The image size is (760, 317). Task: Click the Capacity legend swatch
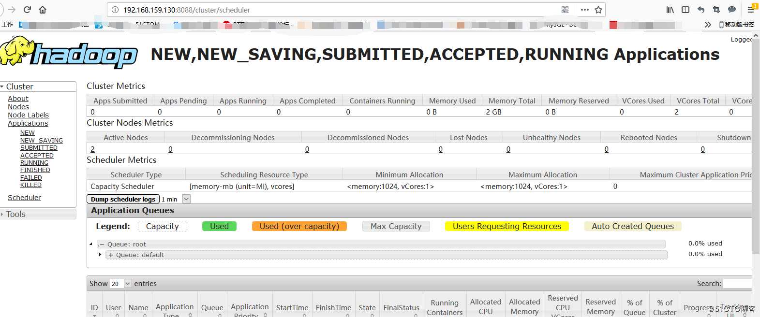pos(163,226)
